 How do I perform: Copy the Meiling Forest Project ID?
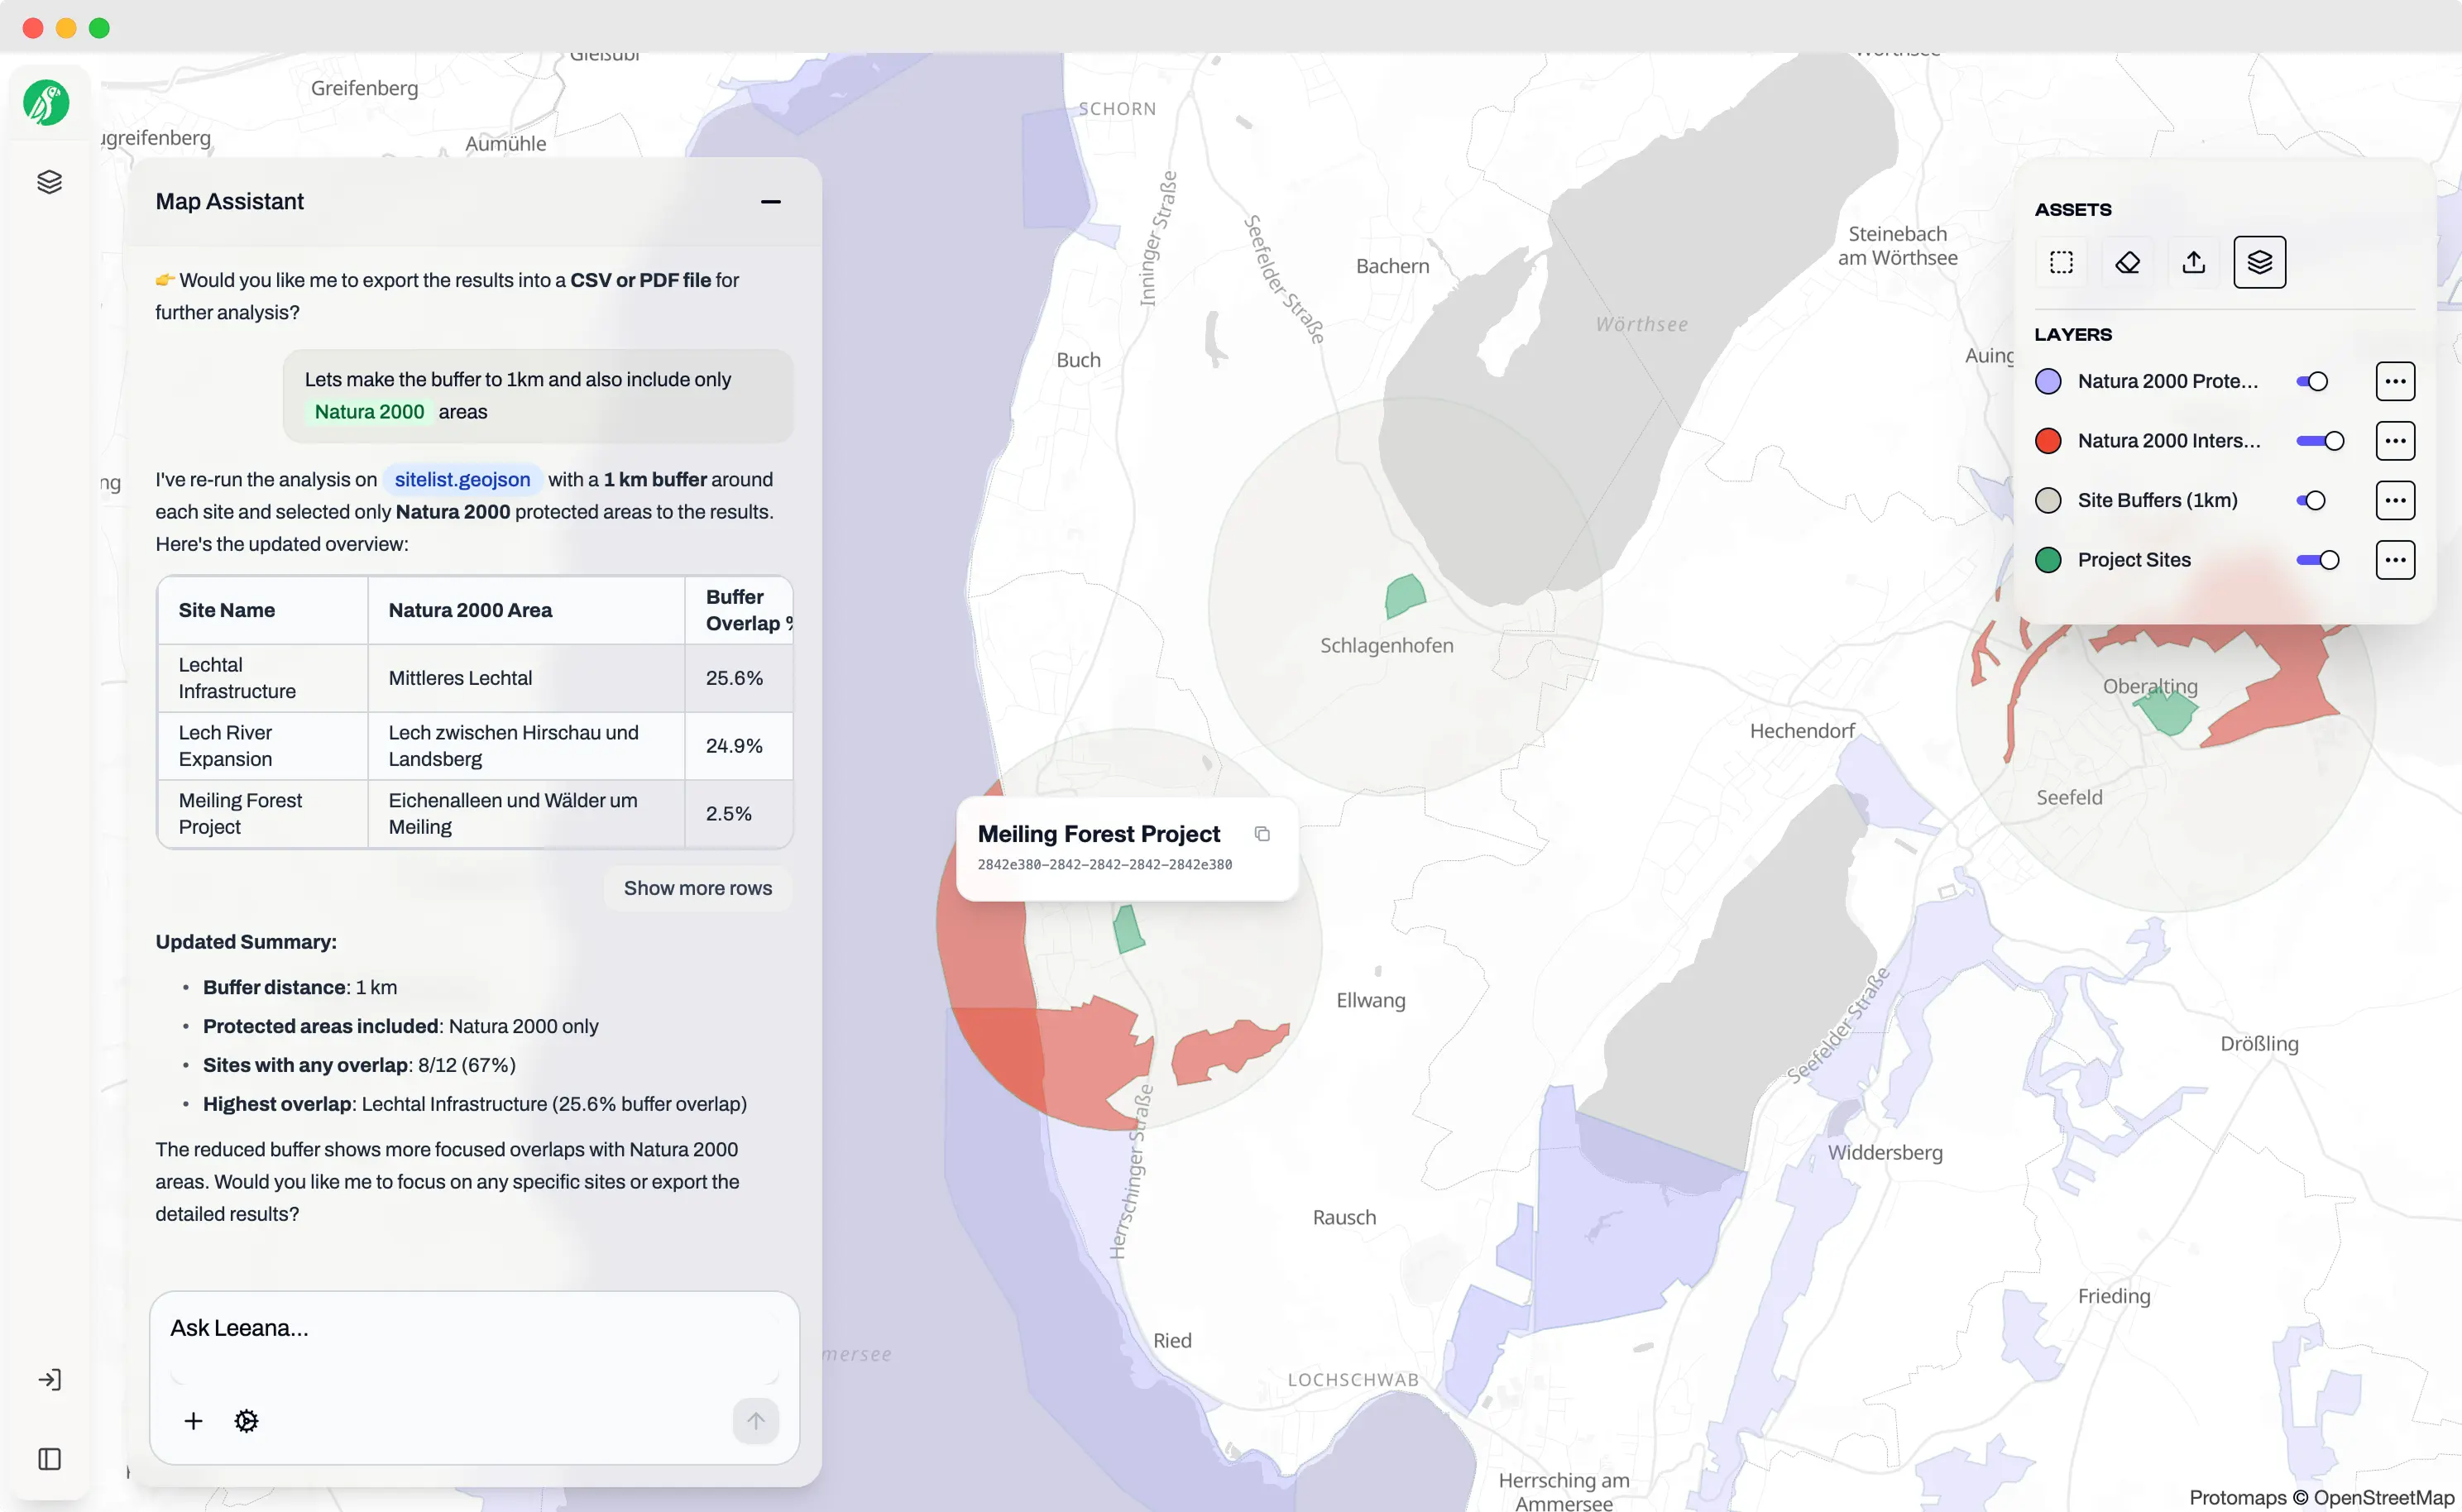pyautogui.click(x=1262, y=834)
